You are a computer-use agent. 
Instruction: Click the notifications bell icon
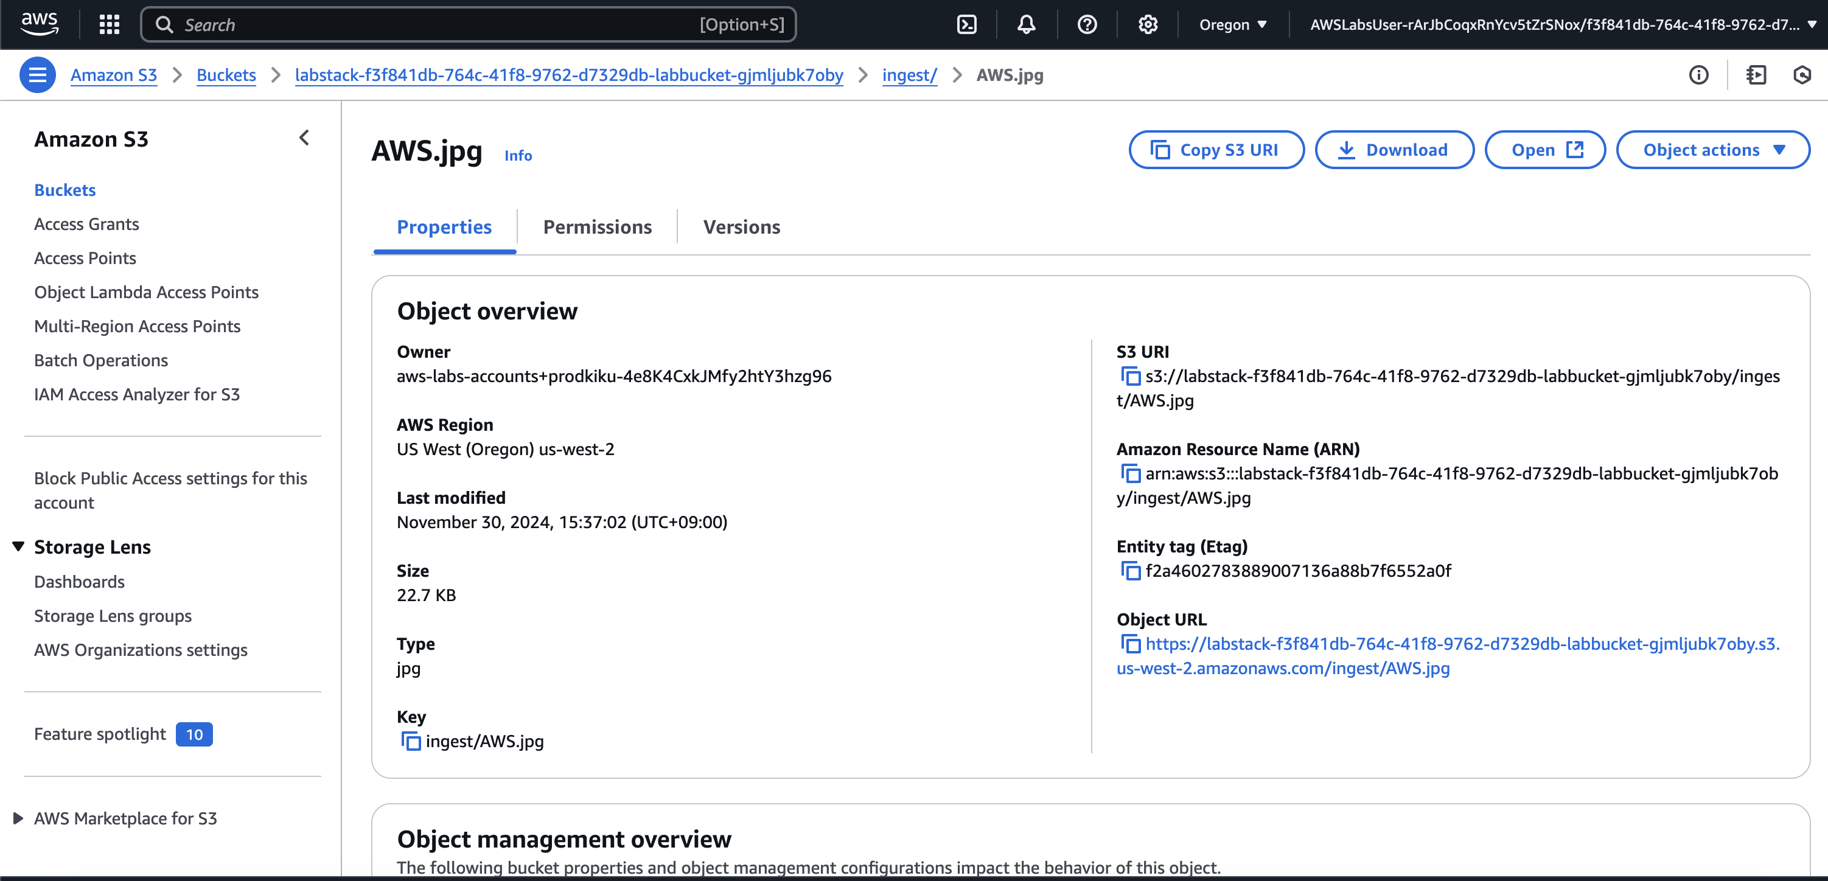1026,25
